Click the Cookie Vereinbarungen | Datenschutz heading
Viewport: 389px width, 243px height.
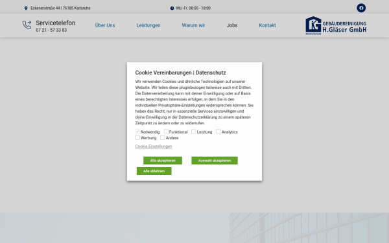click(x=180, y=73)
